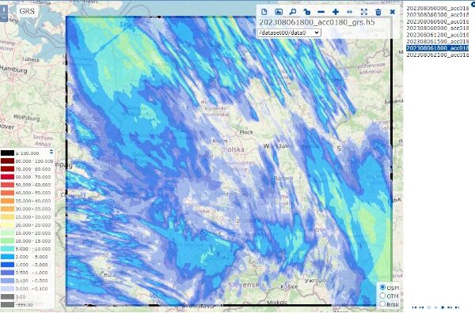The width and height of the screenshot is (475, 313).
Task: Click the plus icon in the toolbar
Action: pos(336,12)
